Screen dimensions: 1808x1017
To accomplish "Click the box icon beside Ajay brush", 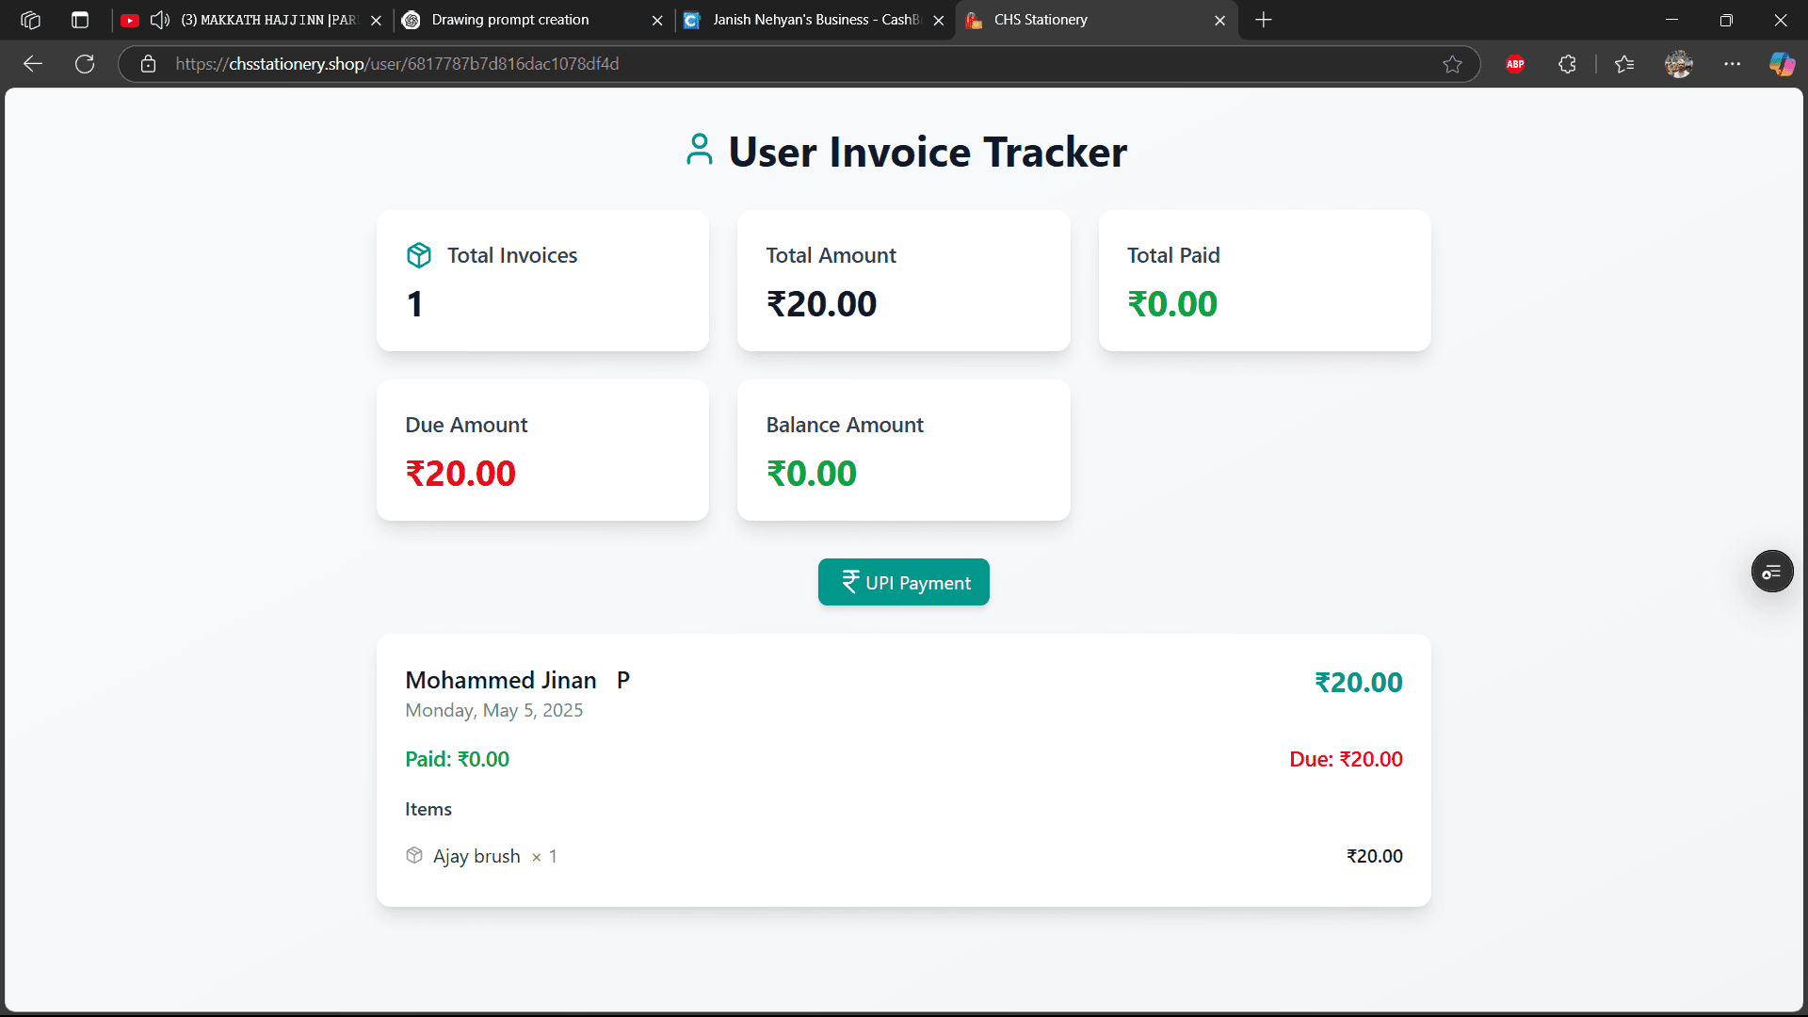I will (x=414, y=855).
